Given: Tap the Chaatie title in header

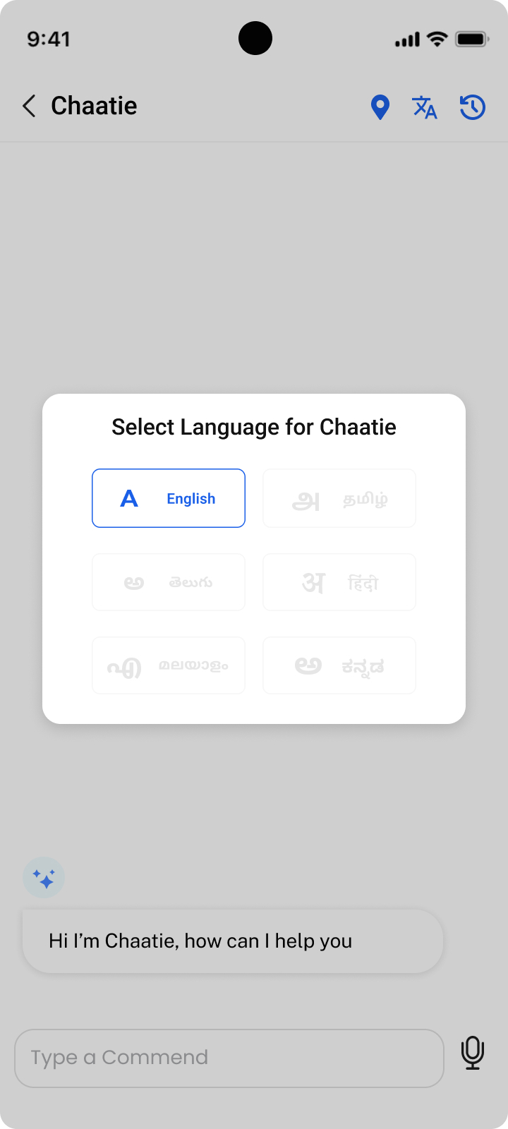Looking at the screenshot, I should tap(94, 106).
